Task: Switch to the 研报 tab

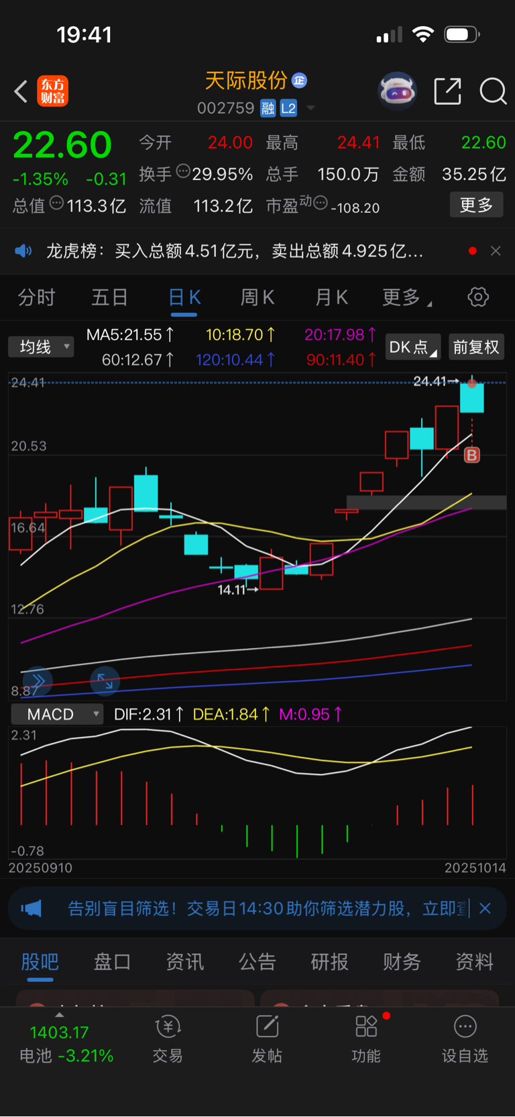Action: tap(330, 962)
